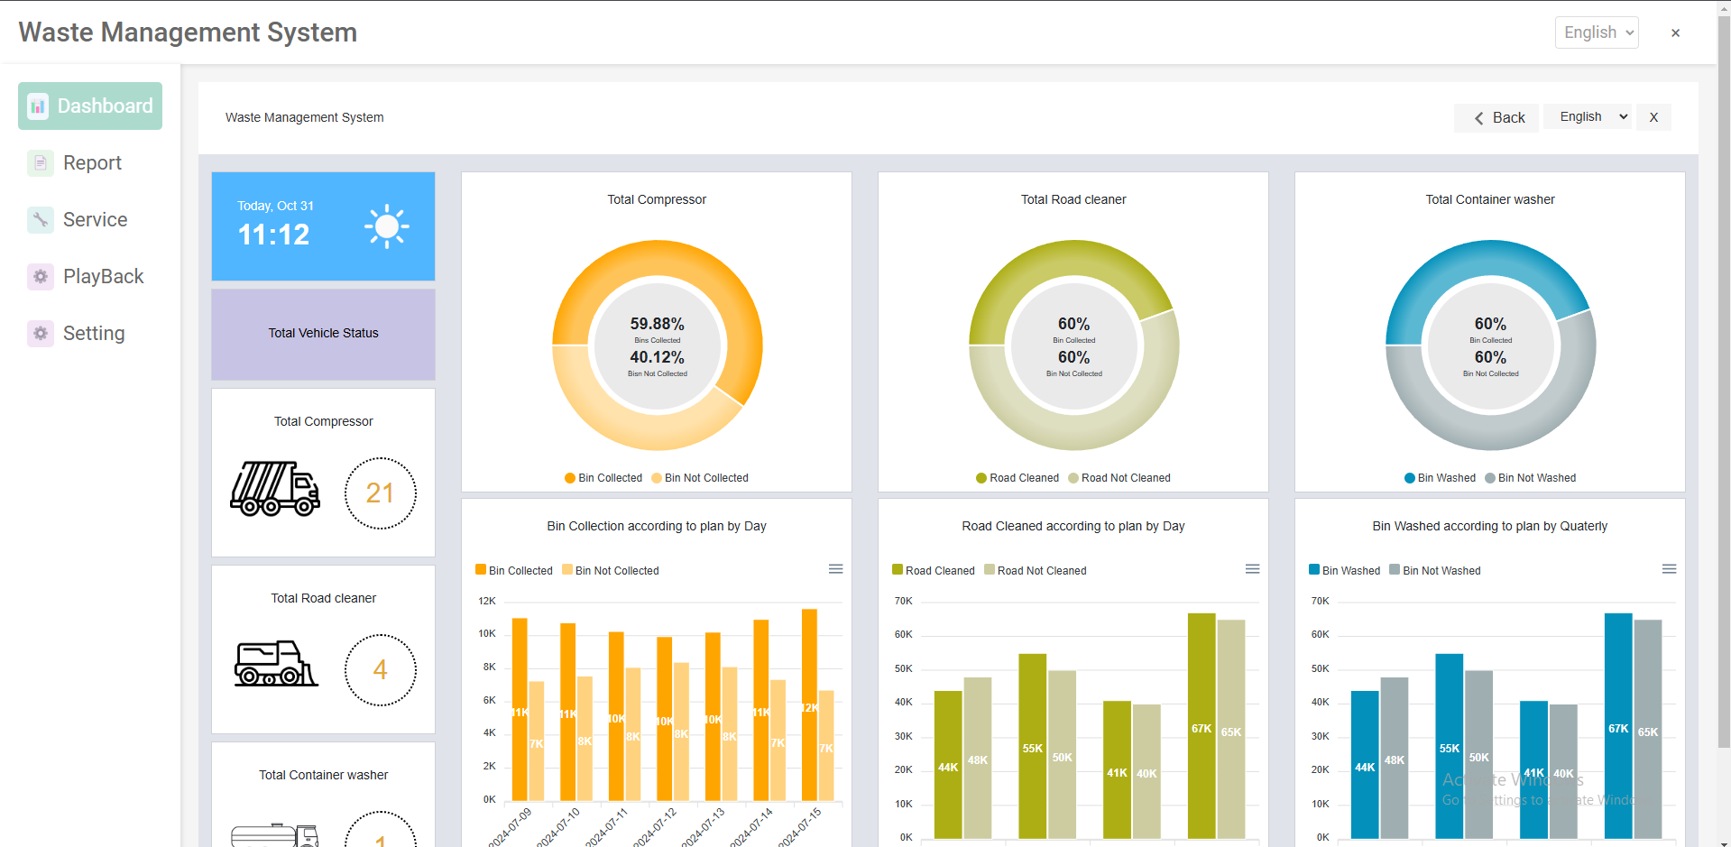Toggle Bin Not Collected series in bar chart
Viewport: 1731px width, 847px height.
[x=611, y=570]
